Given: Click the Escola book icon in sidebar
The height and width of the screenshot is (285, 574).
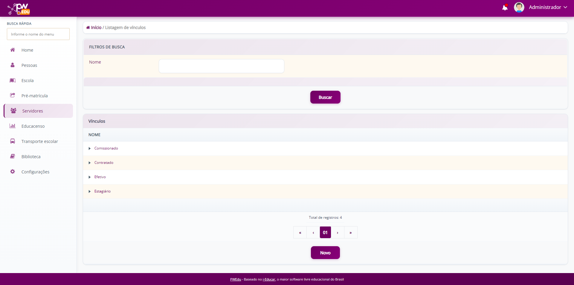Looking at the screenshot, I should click(13, 80).
